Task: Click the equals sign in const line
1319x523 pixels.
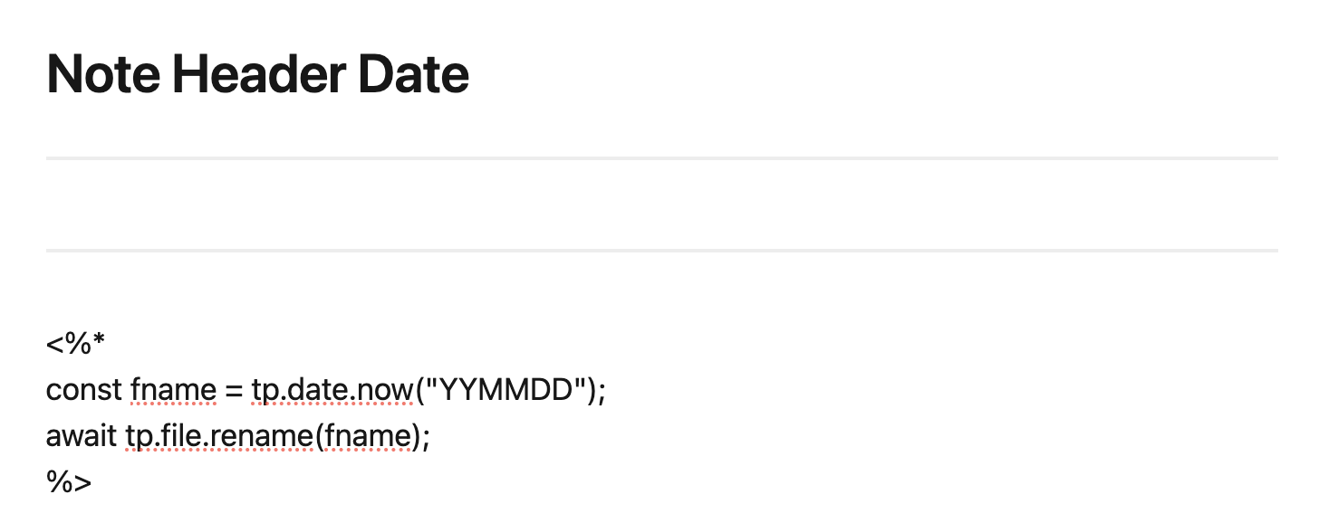Action: coord(234,391)
